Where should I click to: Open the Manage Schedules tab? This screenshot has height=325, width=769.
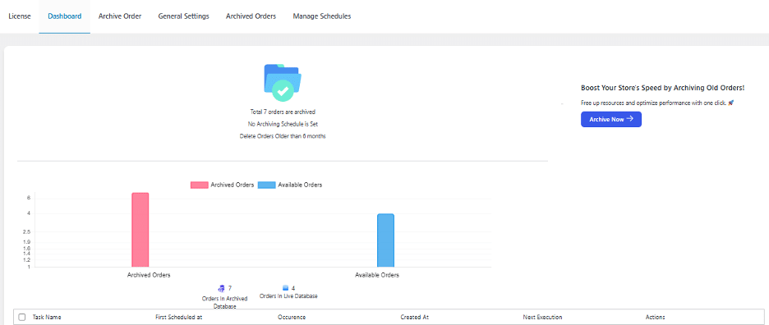coord(322,16)
